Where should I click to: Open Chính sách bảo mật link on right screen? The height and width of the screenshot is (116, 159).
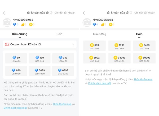pyautogui.click(x=99, y=83)
